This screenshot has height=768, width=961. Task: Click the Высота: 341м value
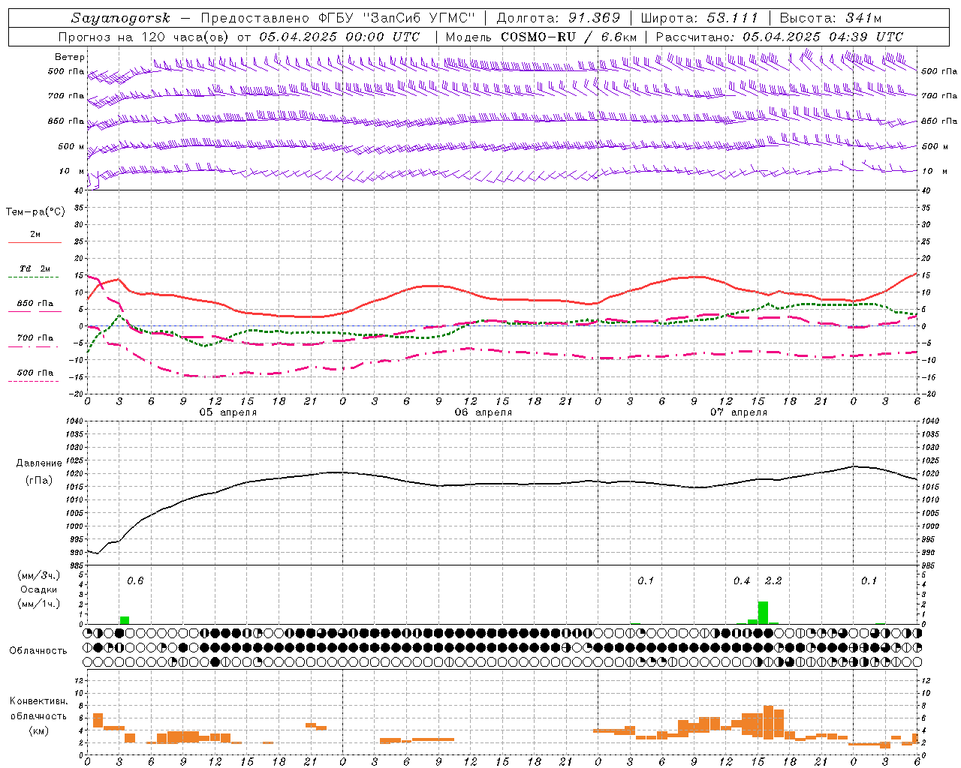point(830,18)
